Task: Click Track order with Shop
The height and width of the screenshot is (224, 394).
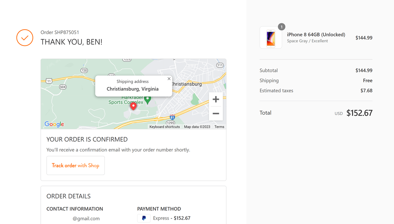Action: pos(76,165)
